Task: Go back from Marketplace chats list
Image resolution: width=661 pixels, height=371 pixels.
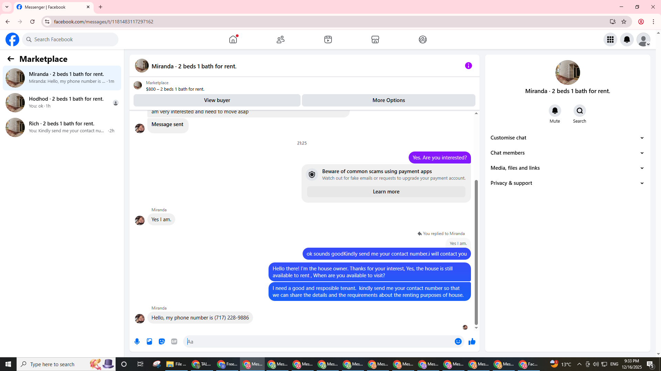Action: 11,59
